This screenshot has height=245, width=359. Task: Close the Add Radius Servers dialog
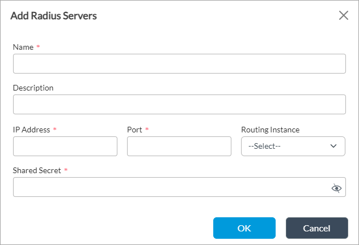343,15
